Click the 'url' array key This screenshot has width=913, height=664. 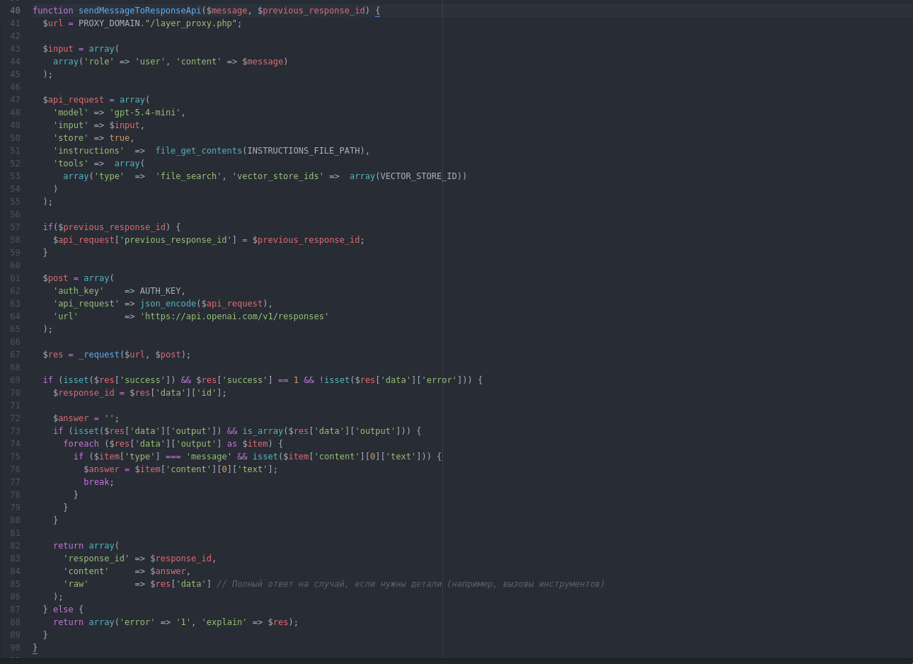(x=66, y=316)
